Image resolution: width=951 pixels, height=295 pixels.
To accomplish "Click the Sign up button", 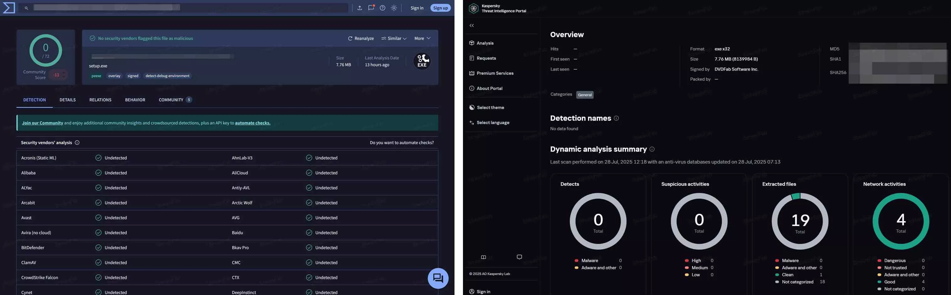I will pos(440,8).
